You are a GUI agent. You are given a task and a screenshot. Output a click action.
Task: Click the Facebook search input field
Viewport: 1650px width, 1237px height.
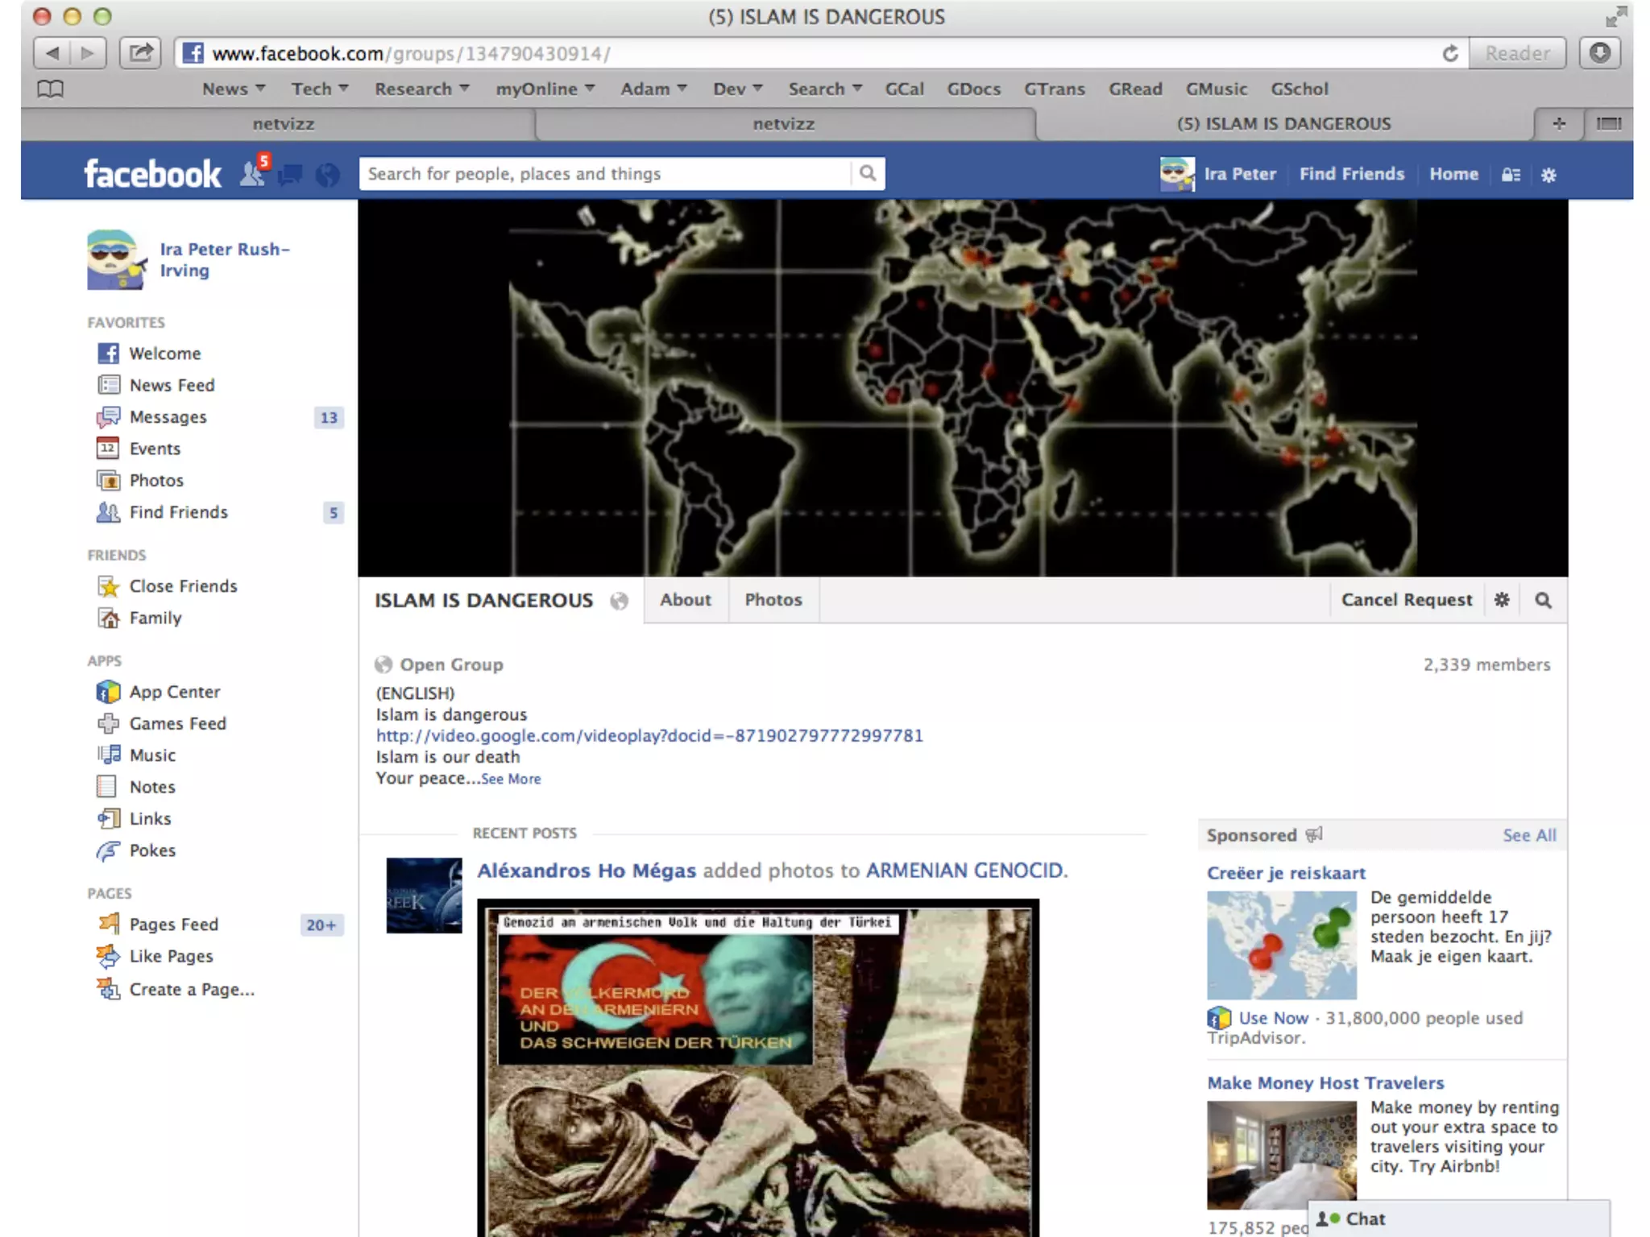604,173
